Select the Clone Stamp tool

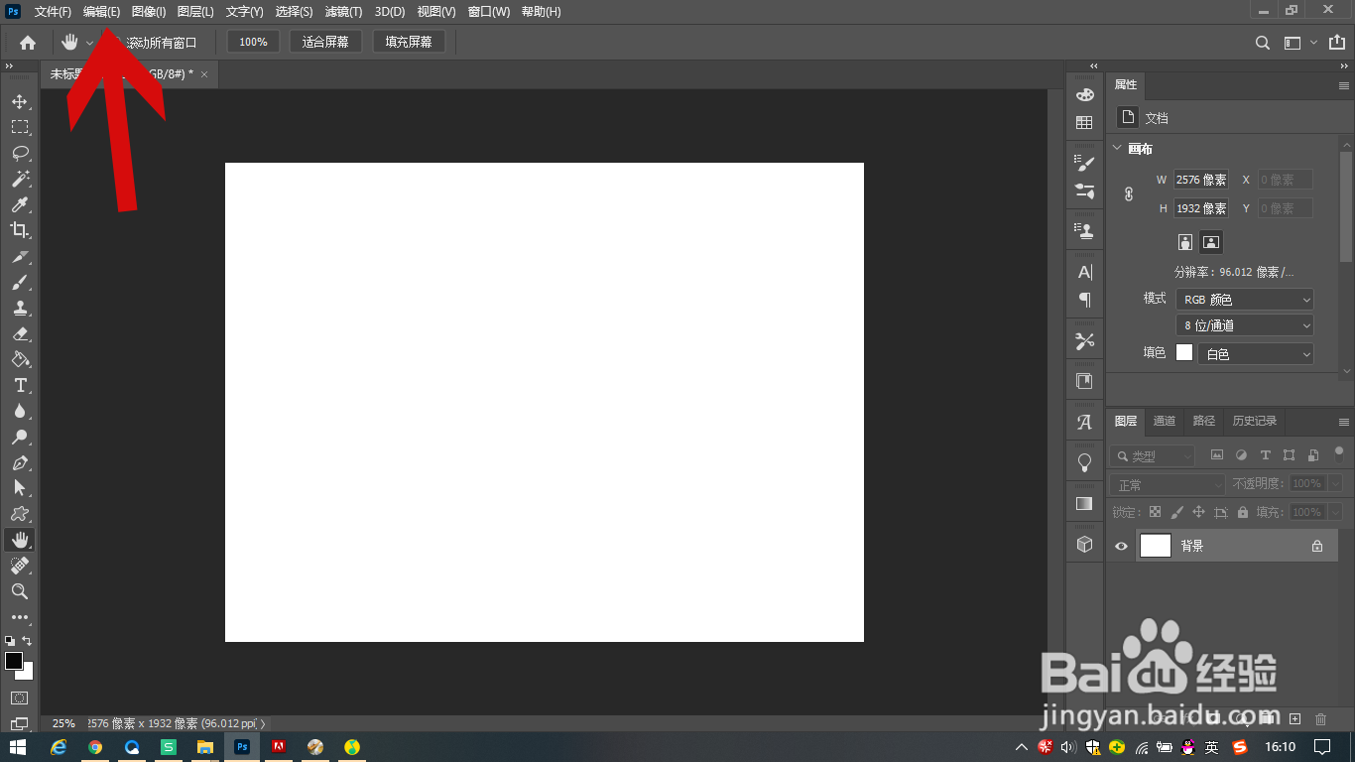(x=20, y=308)
